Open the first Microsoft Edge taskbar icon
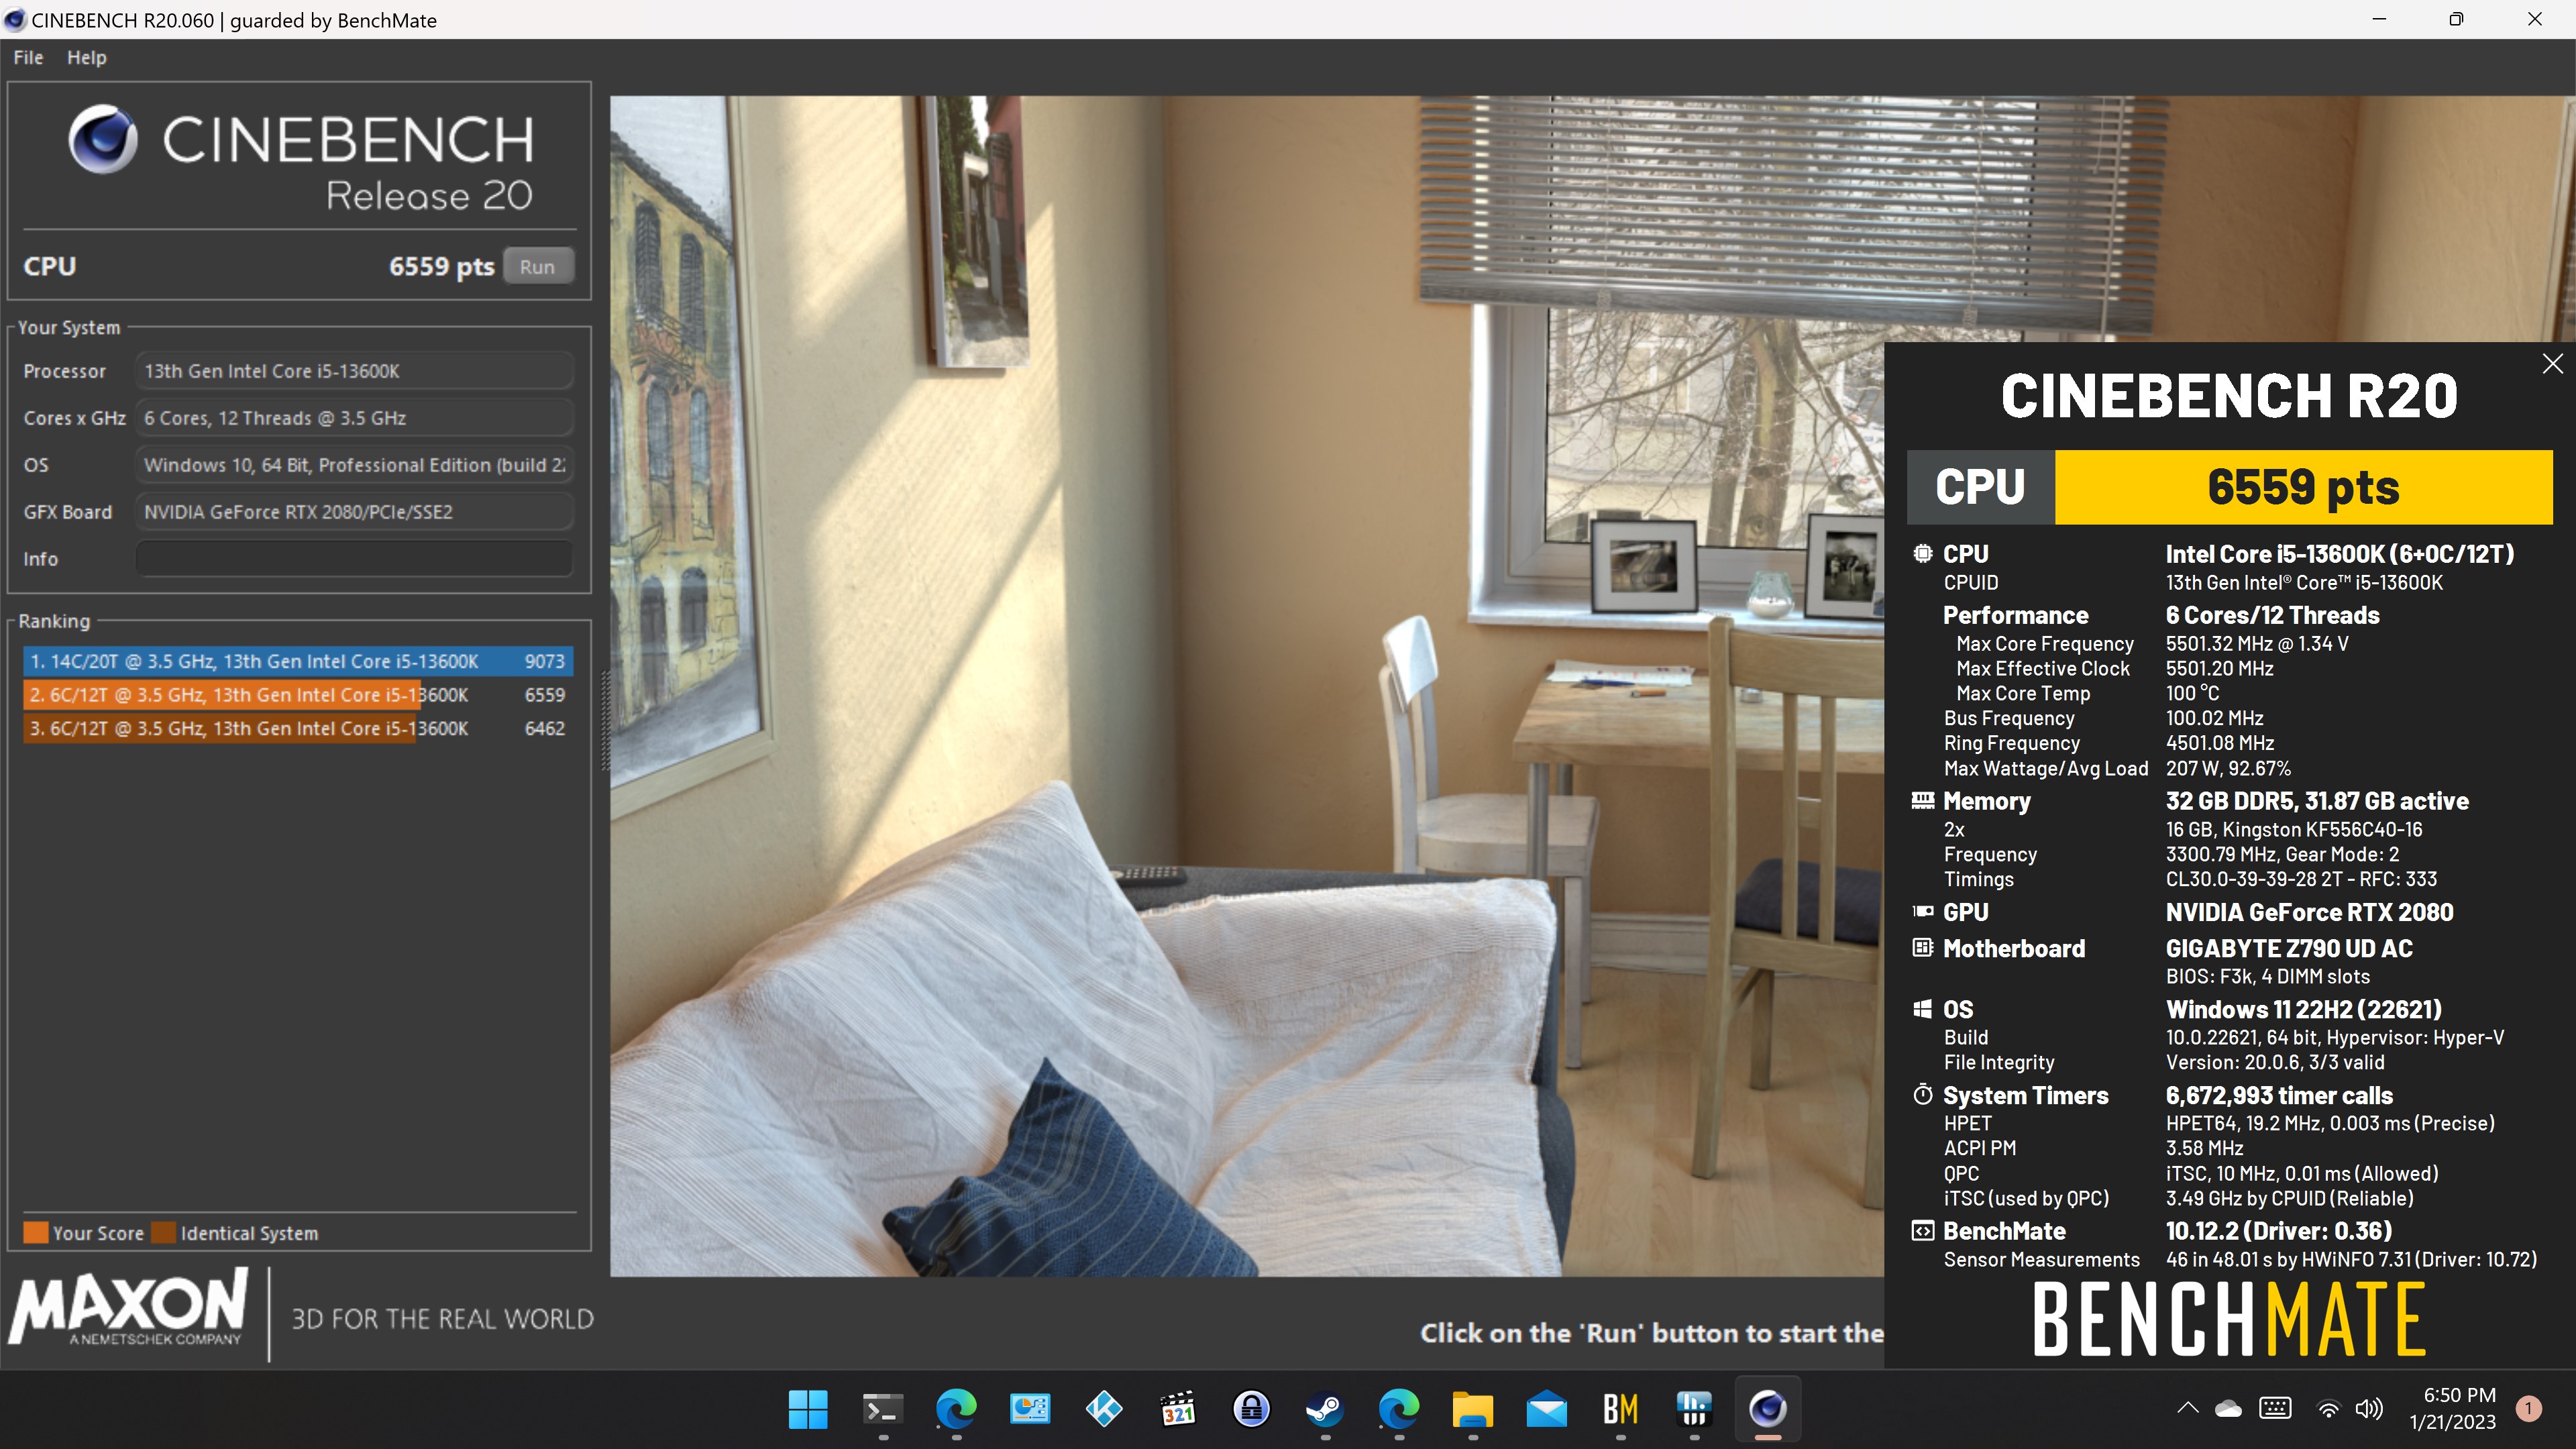This screenshot has height=1449, width=2576. (x=956, y=1409)
